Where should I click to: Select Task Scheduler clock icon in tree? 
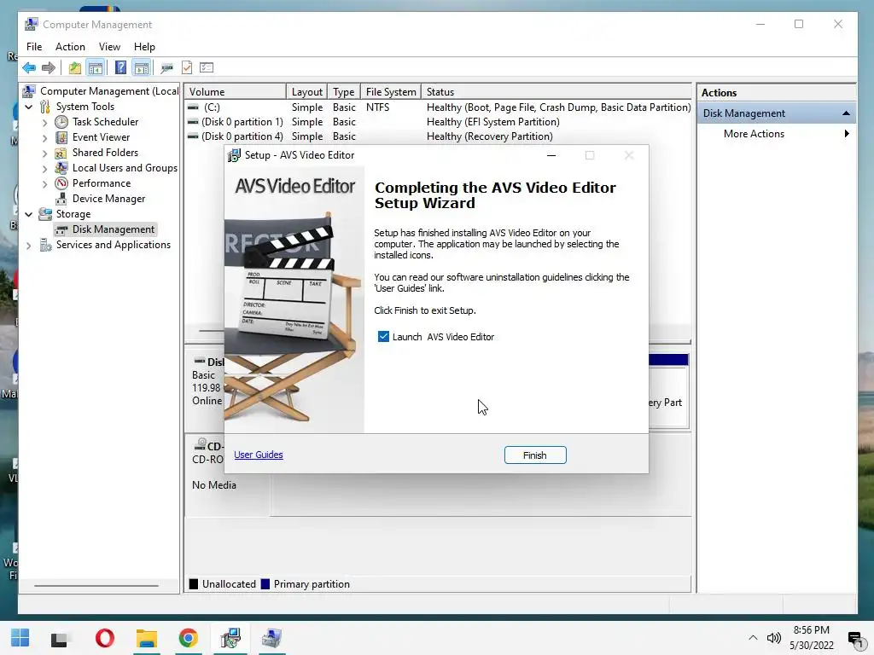pyautogui.click(x=61, y=122)
